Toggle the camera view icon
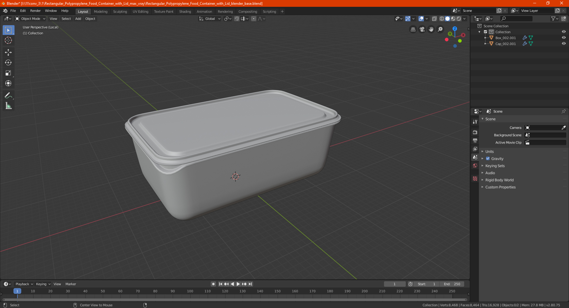Viewport: 569px width, 308px height. pyautogui.click(x=422, y=29)
